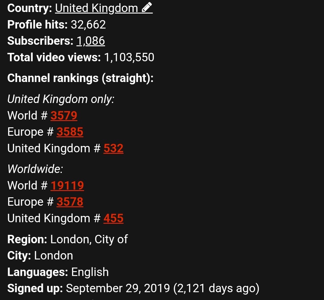Image resolution: width=324 pixels, height=300 pixels.
Task: Click the italic 'Worldwide:' label
Action: coord(35,169)
